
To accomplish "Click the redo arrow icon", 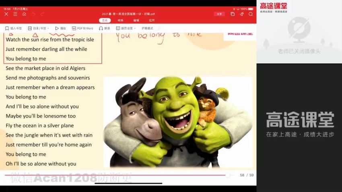I will 42,14.
